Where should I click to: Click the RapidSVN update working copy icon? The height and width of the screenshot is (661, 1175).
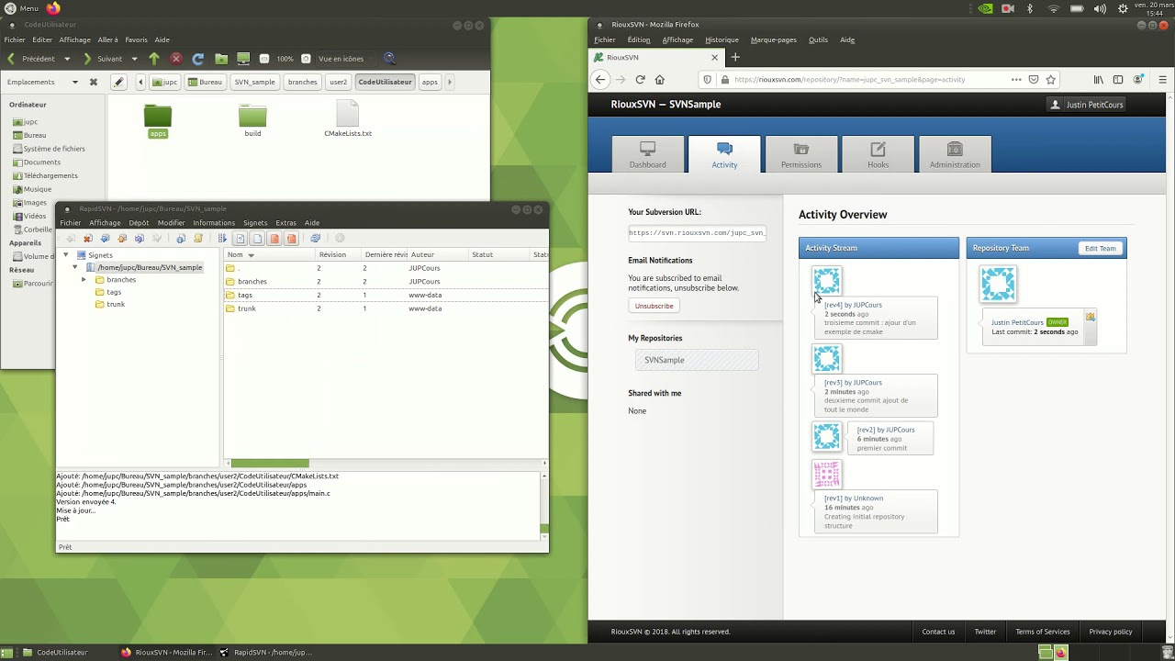coord(106,239)
